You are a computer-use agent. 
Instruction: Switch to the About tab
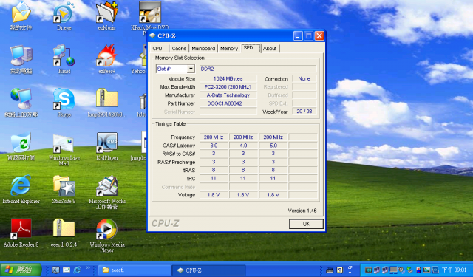[x=270, y=49]
